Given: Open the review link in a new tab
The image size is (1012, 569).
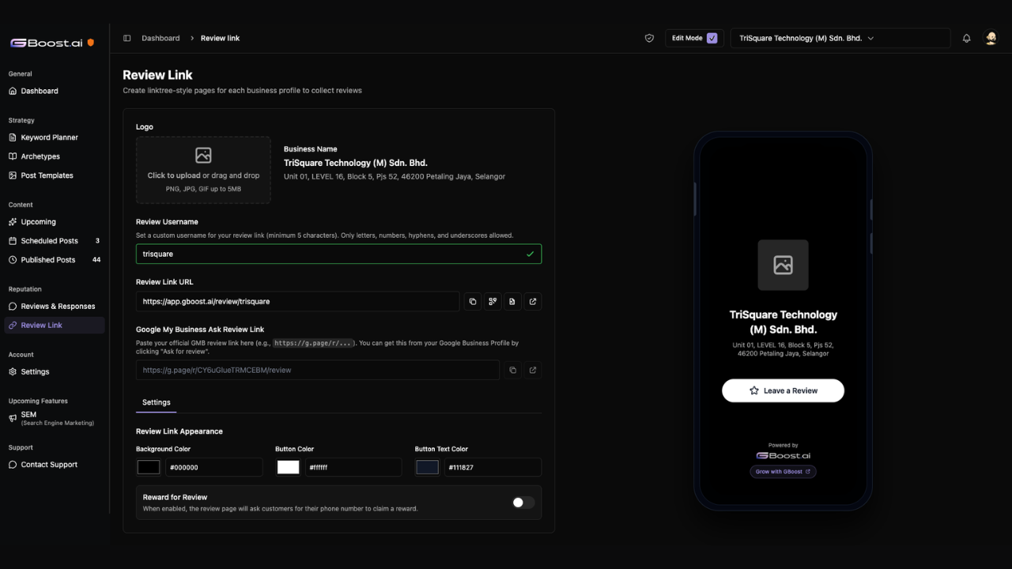Looking at the screenshot, I should tap(533, 301).
